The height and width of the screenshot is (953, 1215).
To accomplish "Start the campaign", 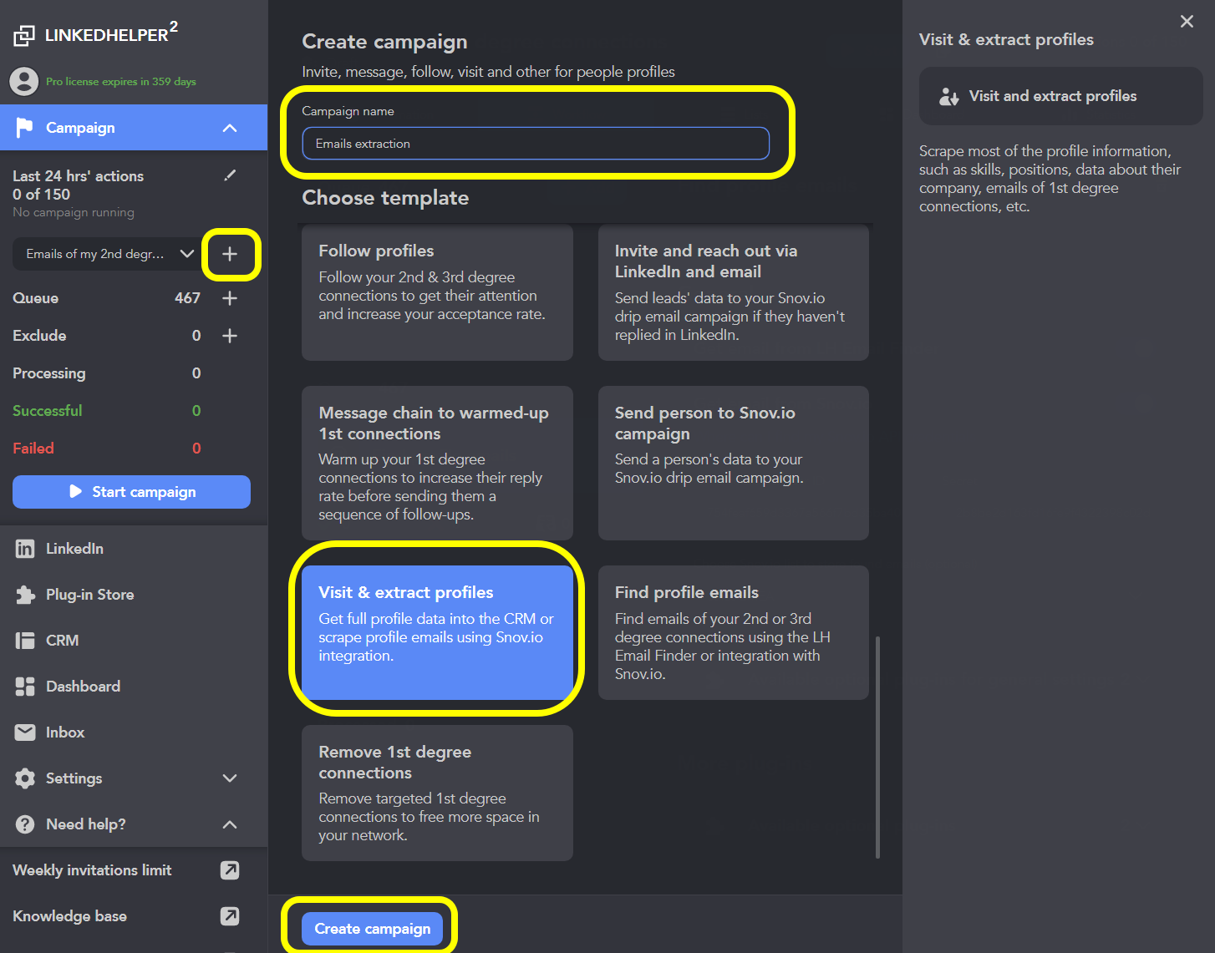I will (131, 492).
